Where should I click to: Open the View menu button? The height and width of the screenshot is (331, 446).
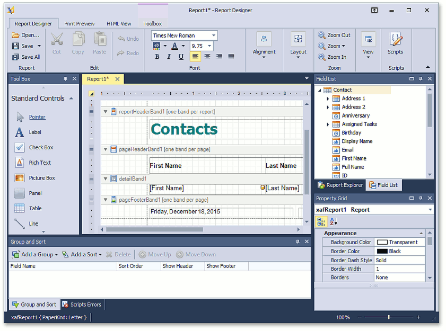[368, 46]
